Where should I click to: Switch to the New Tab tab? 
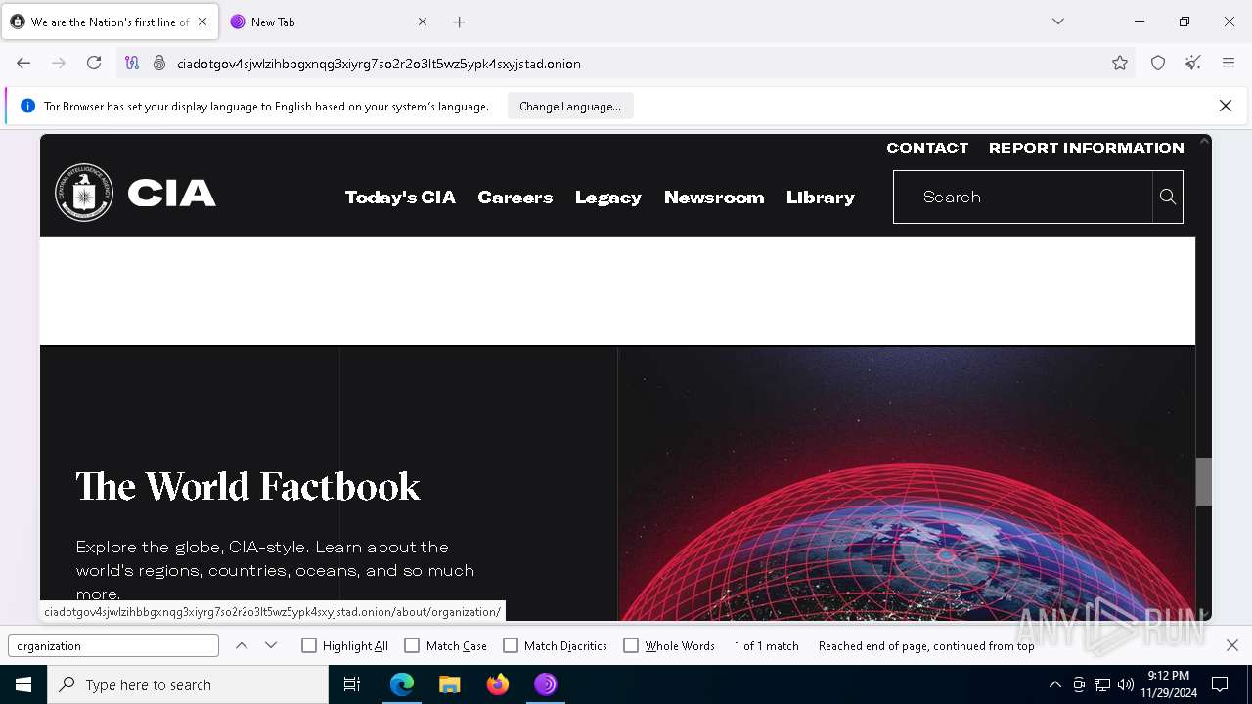[x=329, y=22]
